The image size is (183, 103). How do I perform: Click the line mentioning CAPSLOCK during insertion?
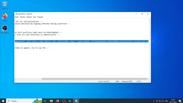pos(43,24)
